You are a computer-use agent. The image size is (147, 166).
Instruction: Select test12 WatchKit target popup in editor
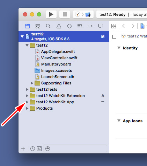(134, 36)
